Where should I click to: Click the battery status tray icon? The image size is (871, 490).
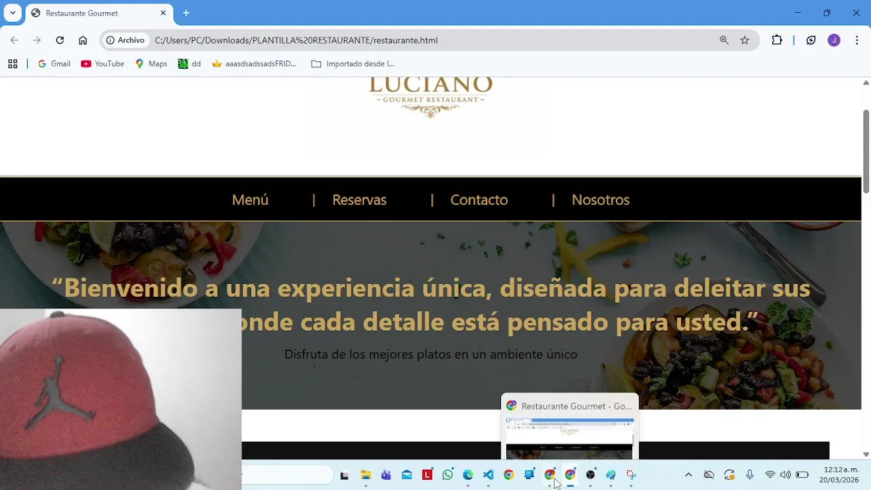pyautogui.click(x=802, y=475)
